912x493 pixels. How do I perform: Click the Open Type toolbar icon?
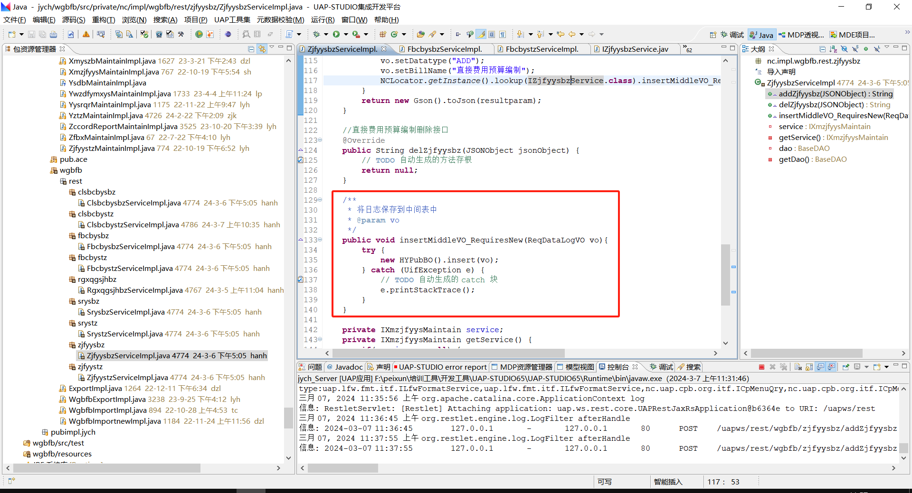pyautogui.click(x=420, y=34)
